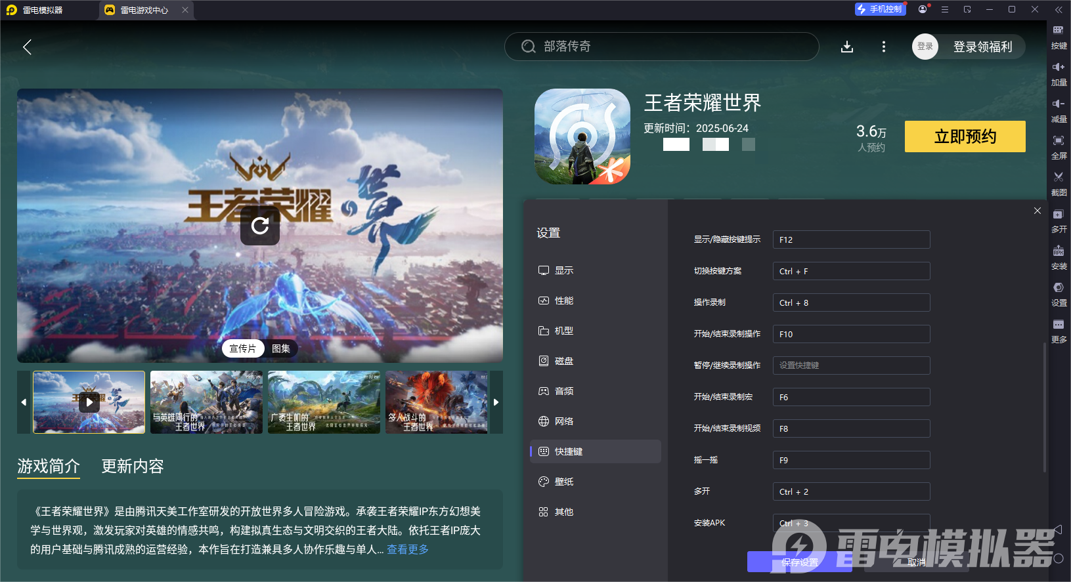Click the 开始/结束录制操作 F10 field
Image resolution: width=1071 pixels, height=582 pixels.
[852, 334]
